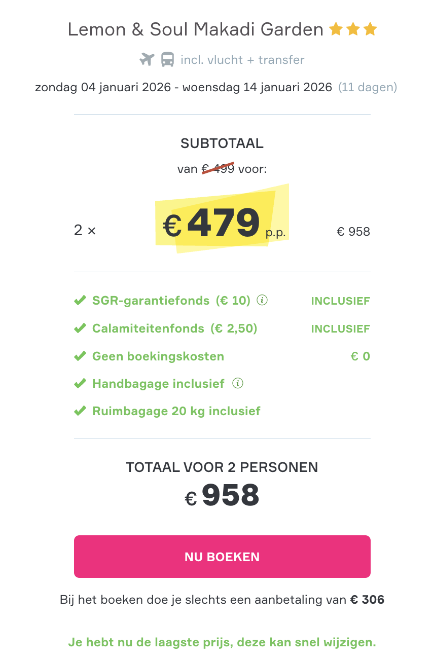Viewport: 432px width, 660px height.
Task: Click the checkmark next to Calamiteitenfonds
Action: (80, 328)
